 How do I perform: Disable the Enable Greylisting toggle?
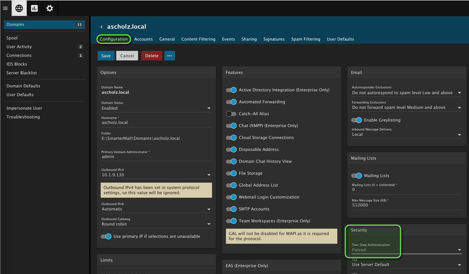pos(356,120)
